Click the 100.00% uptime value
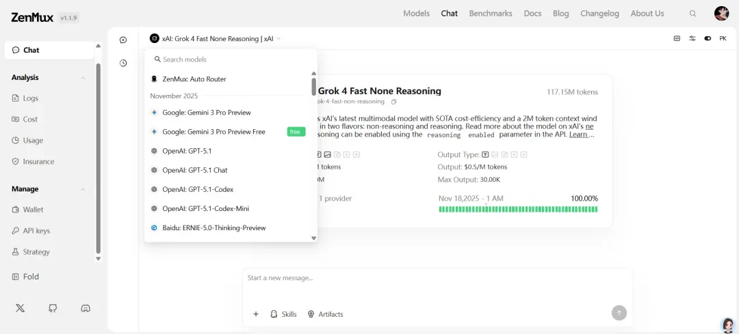This screenshot has width=739, height=334. pos(584,199)
